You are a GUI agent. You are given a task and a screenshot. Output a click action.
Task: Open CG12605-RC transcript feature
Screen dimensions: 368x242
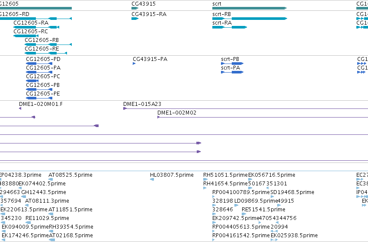26,36
